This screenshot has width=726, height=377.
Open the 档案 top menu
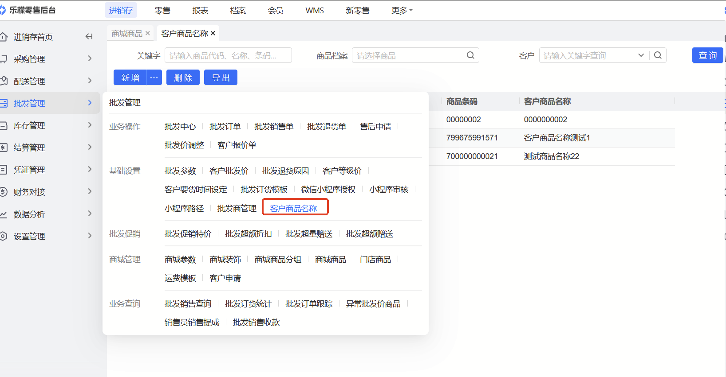238,10
